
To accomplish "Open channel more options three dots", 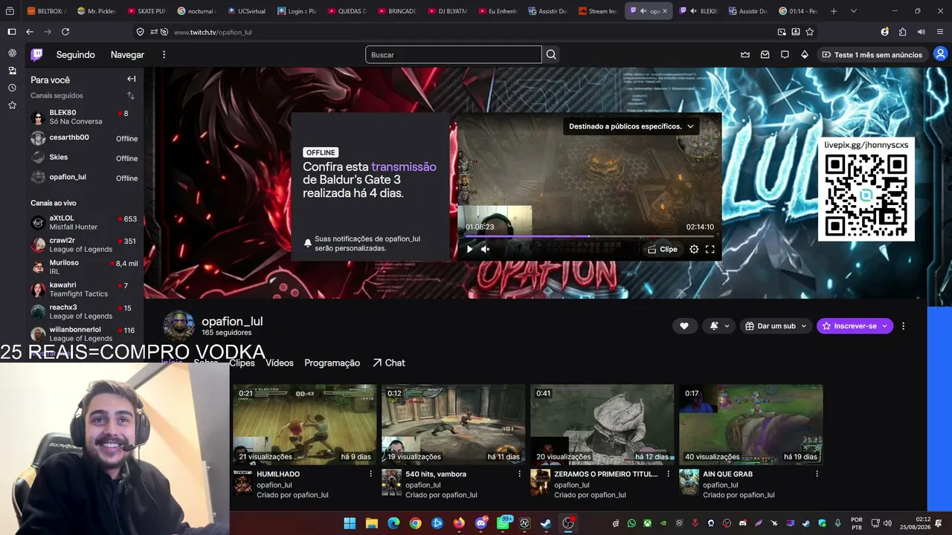I will [x=904, y=326].
